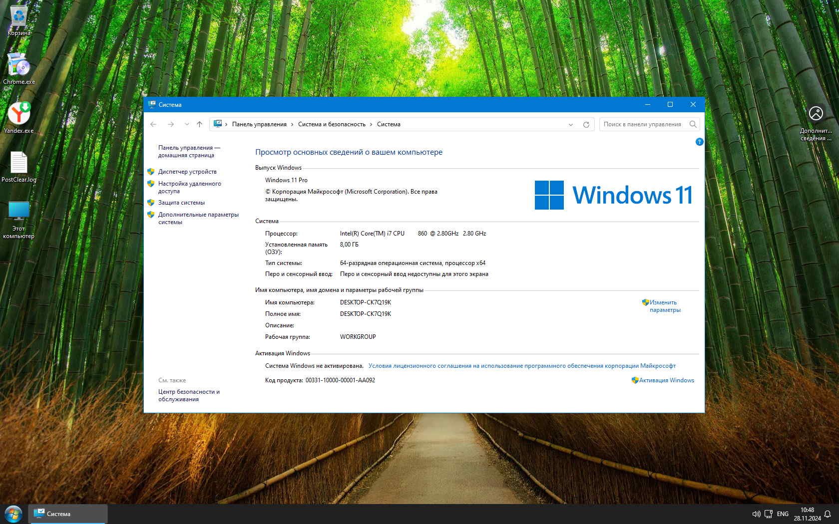Open Диспетчер устройств link
The width and height of the screenshot is (839, 524).
tap(187, 172)
